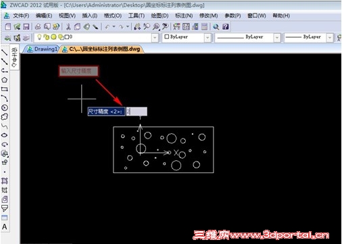This screenshot has width=342, height=244.
Task: Save the current drawing
Action: point(26,26)
